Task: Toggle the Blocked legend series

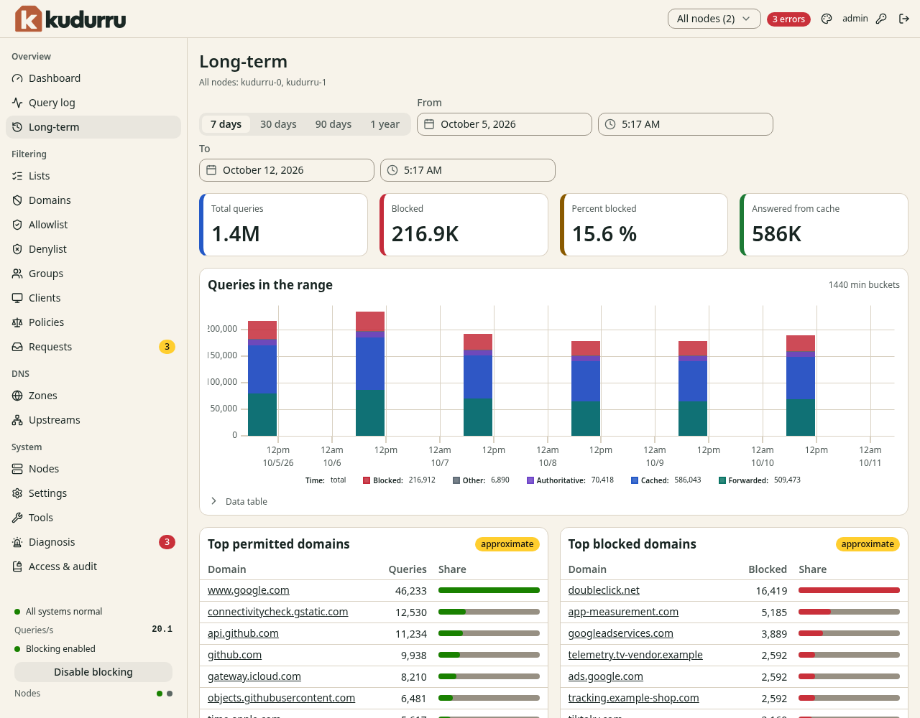Action: pyautogui.click(x=399, y=480)
